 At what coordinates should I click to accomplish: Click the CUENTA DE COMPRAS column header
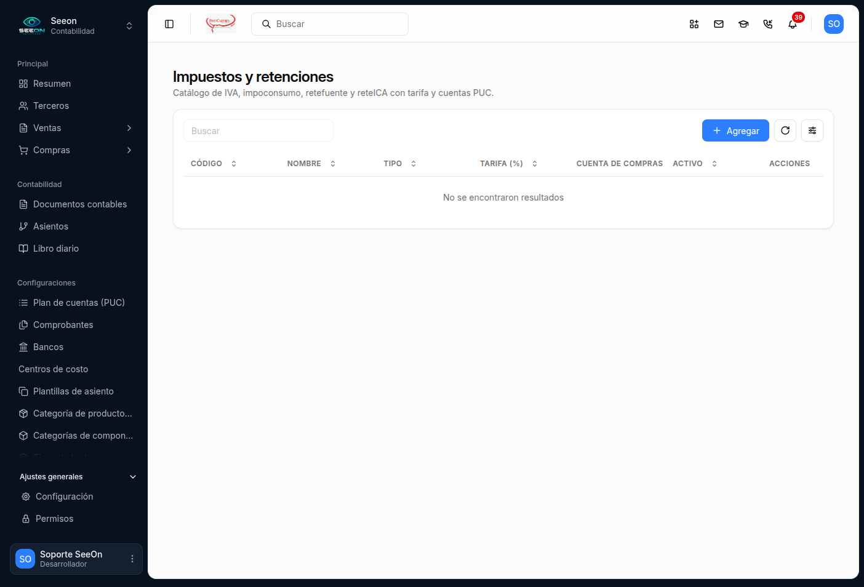pyautogui.click(x=620, y=164)
